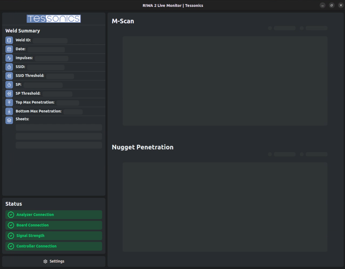Click the Weld ID label

click(x=23, y=40)
